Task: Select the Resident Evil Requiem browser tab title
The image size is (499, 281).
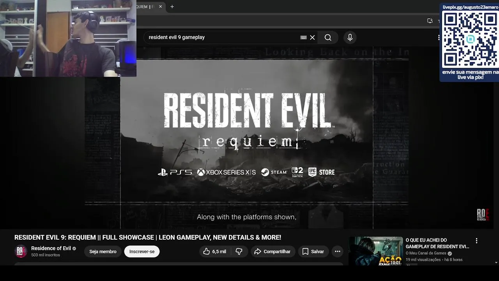Action: click(145, 7)
